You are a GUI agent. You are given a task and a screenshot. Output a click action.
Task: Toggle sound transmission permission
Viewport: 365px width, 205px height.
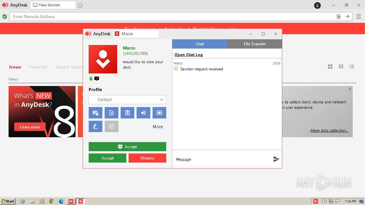pyautogui.click(x=143, y=113)
